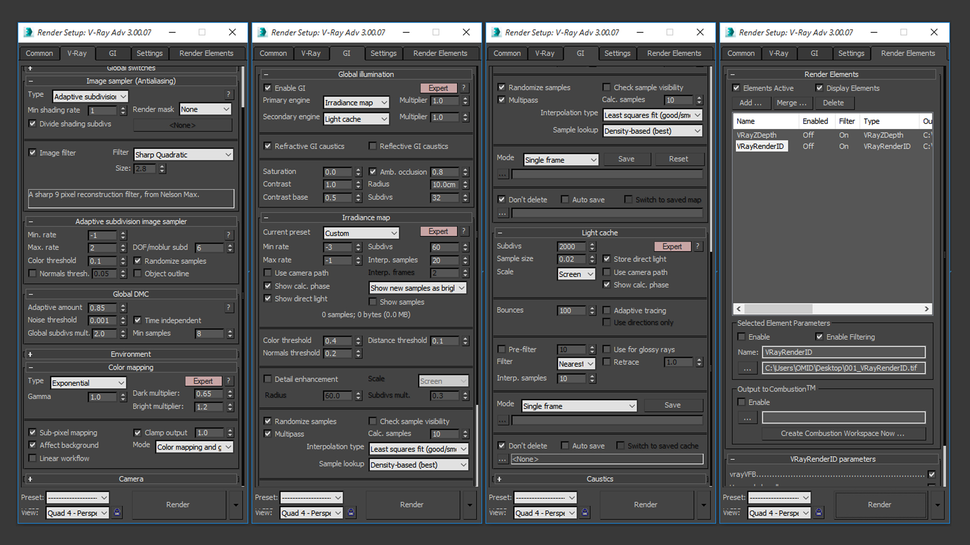Click right scroll arrow of render elements list
This screenshot has width=970, height=545.
[927, 309]
